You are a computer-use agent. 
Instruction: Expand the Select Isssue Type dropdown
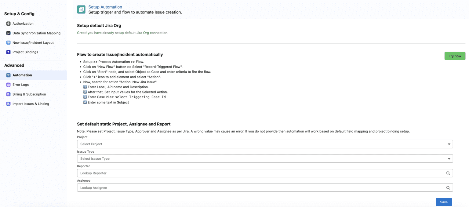[x=263, y=158]
